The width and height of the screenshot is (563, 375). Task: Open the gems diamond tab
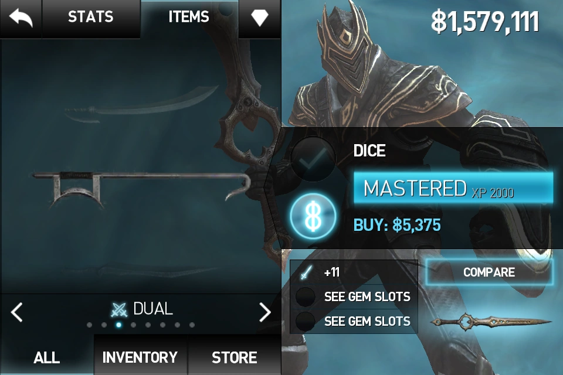coord(260,18)
